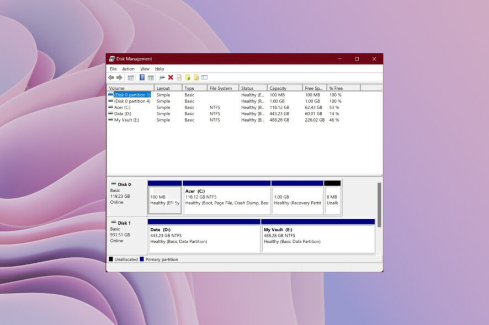Click the graphical view vertical scrollbar

click(379, 205)
